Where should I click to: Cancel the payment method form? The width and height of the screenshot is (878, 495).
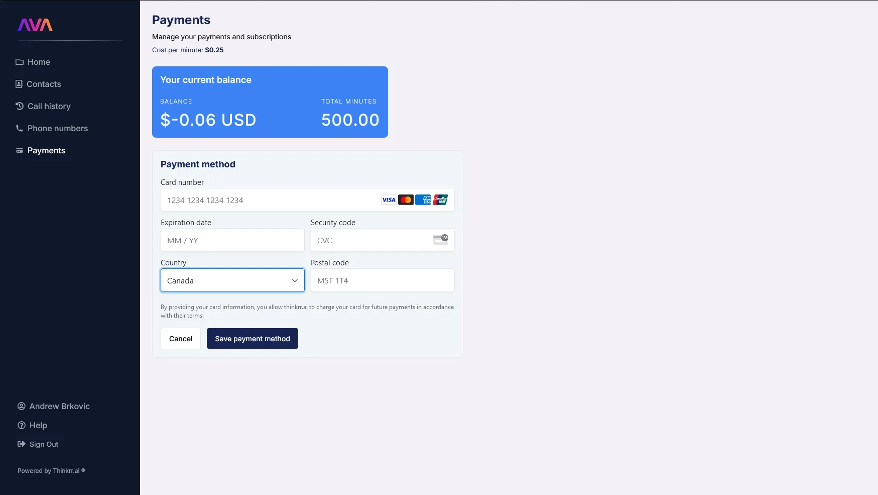[181, 339]
